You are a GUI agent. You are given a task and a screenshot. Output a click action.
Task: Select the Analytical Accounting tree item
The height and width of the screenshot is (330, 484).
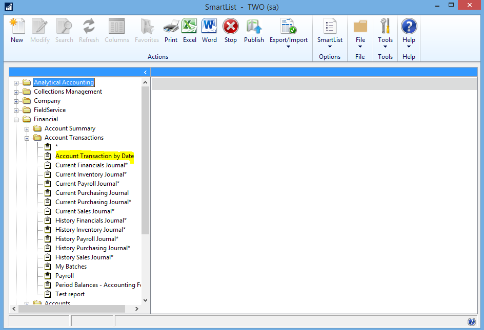click(x=64, y=82)
